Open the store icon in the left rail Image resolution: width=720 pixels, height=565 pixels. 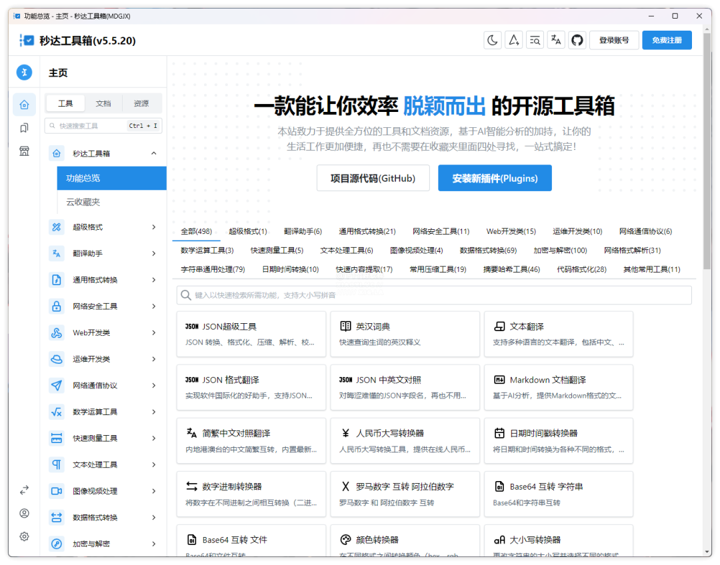tap(25, 151)
